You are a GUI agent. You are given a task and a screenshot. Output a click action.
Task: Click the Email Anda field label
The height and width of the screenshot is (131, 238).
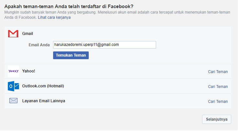[x=39, y=45]
